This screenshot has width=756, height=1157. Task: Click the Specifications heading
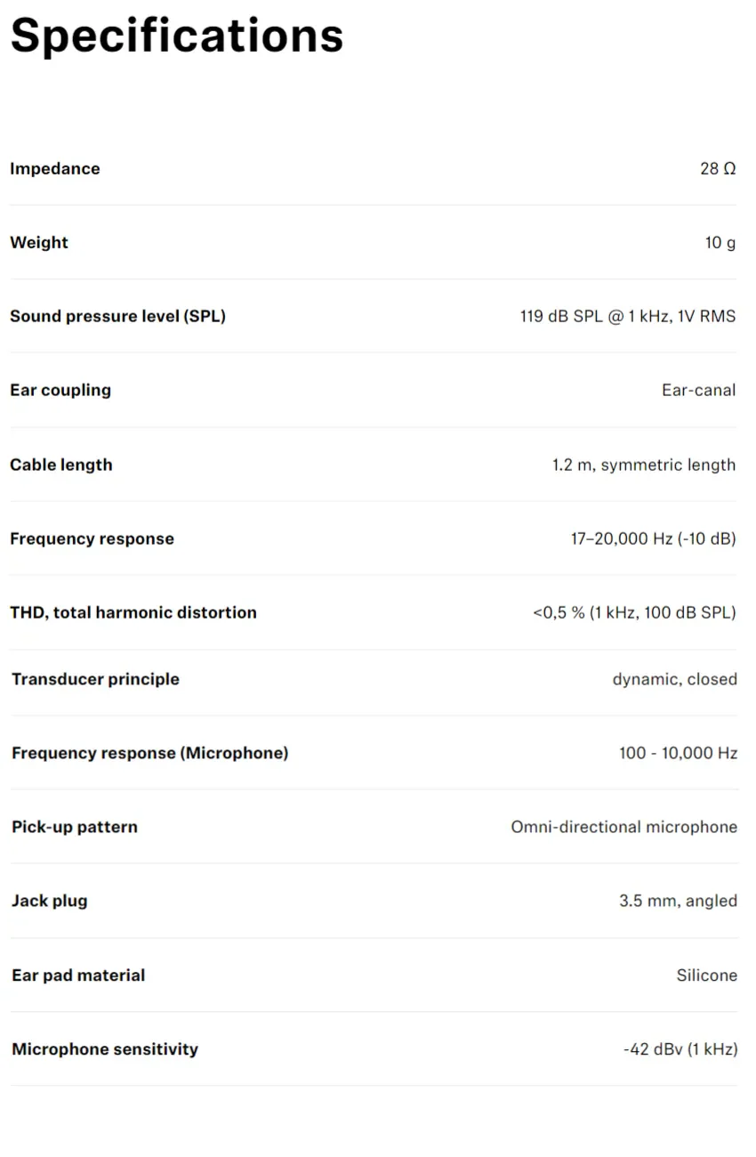pos(177,36)
